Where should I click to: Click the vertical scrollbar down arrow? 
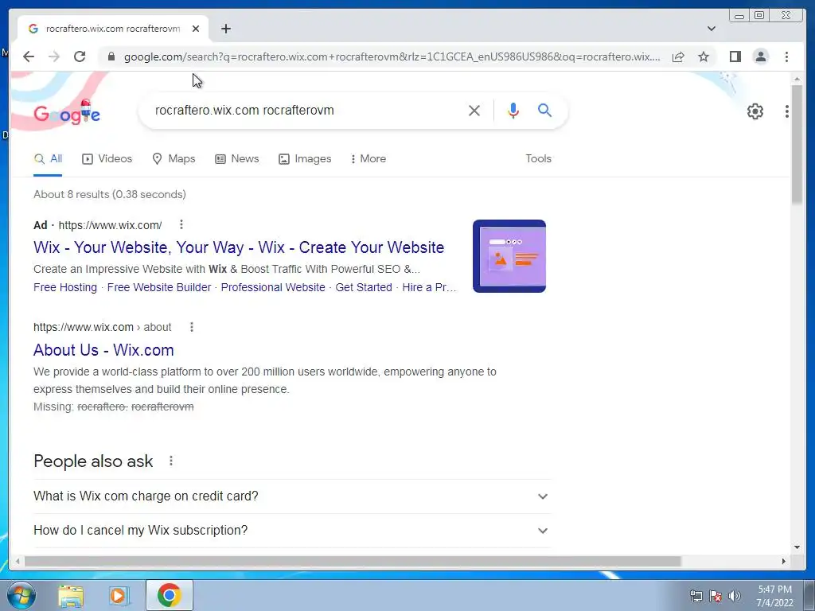click(797, 547)
